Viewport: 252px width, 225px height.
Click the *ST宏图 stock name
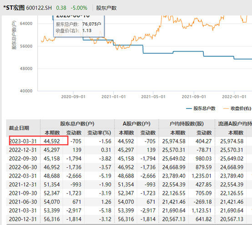14,8
